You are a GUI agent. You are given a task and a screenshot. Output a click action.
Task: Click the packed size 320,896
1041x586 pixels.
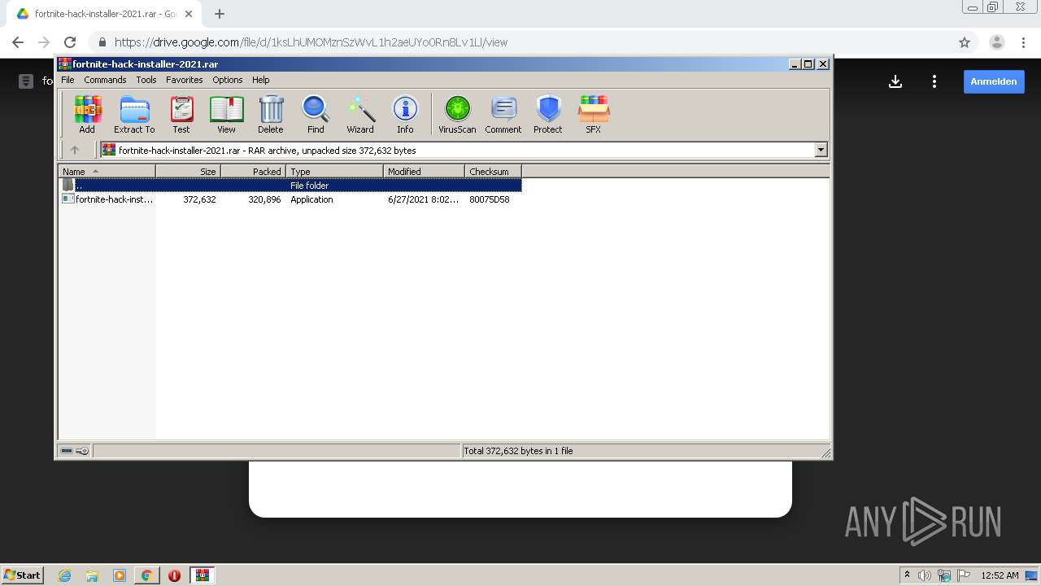[264, 199]
